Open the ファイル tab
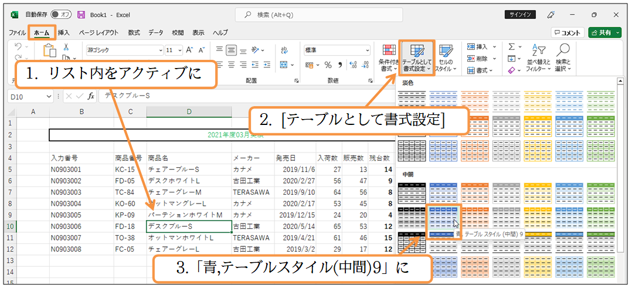The width and height of the screenshot is (632, 288). click(18, 33)
